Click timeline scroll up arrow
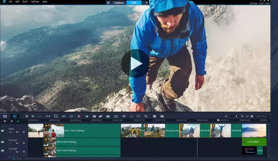The image size is (278, 161). (x=269, y=125)
